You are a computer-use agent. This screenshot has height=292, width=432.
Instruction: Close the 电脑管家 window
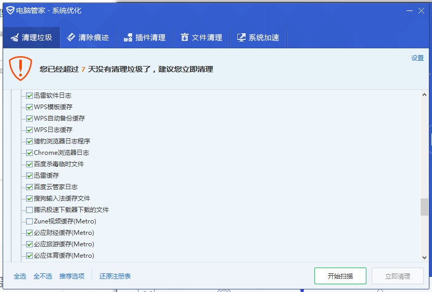(x=421, y=11)
